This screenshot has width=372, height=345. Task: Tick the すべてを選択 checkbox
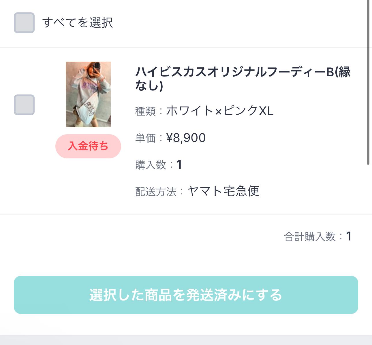click(x=24, y=23)
